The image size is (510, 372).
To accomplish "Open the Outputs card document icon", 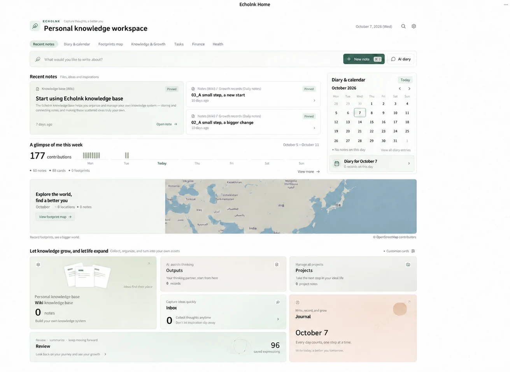I will click(277, 265).
